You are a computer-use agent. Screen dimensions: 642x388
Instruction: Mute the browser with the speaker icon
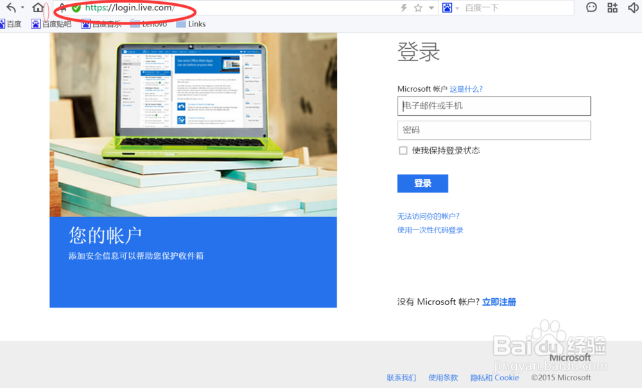coord(633,7)
